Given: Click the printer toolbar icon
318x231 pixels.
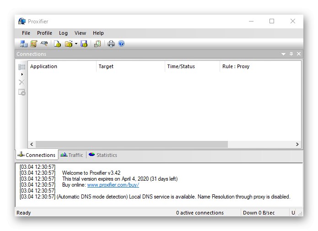Looking at the screenshot, I should pos(111,43).
